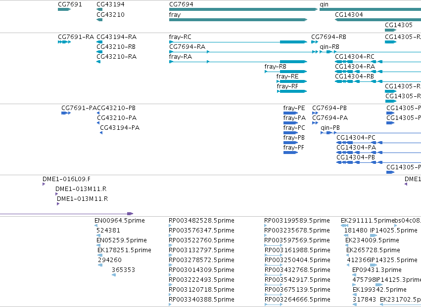
Task: Click the long CG7694 gene bar
Action: [x=243, y=9]
